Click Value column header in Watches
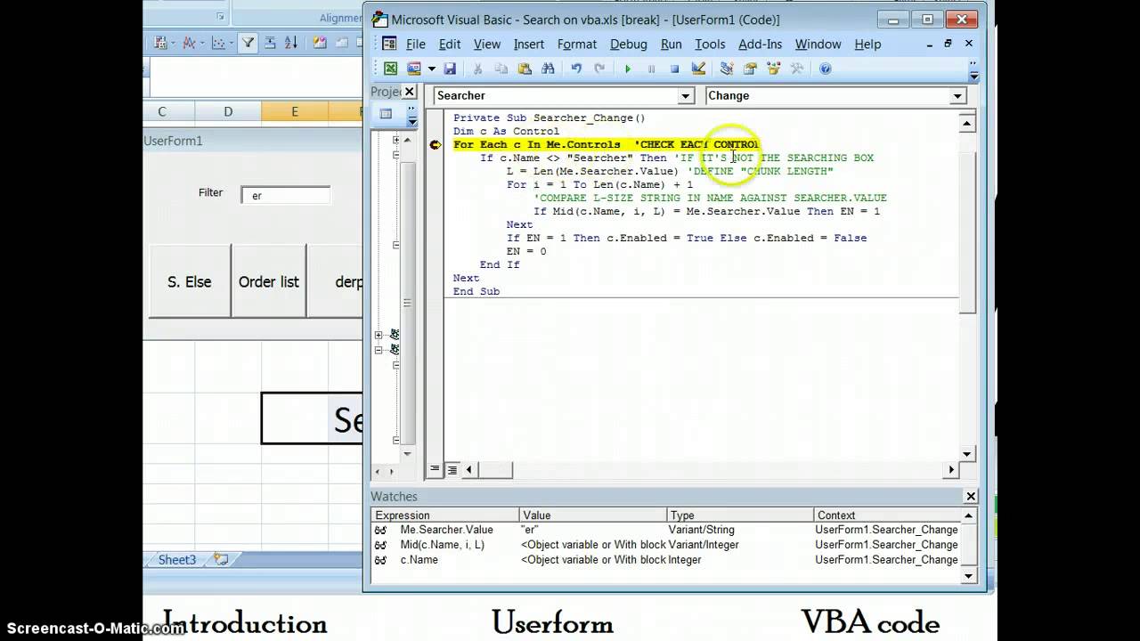 (x=593, y=515)
